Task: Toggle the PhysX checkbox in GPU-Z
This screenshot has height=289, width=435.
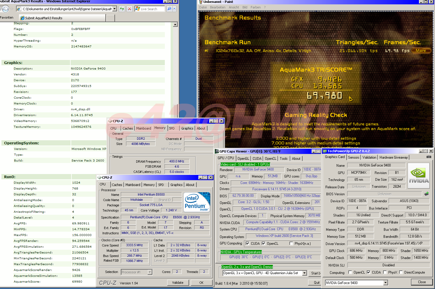Action: pyautogui.click(x=385, y=272)
